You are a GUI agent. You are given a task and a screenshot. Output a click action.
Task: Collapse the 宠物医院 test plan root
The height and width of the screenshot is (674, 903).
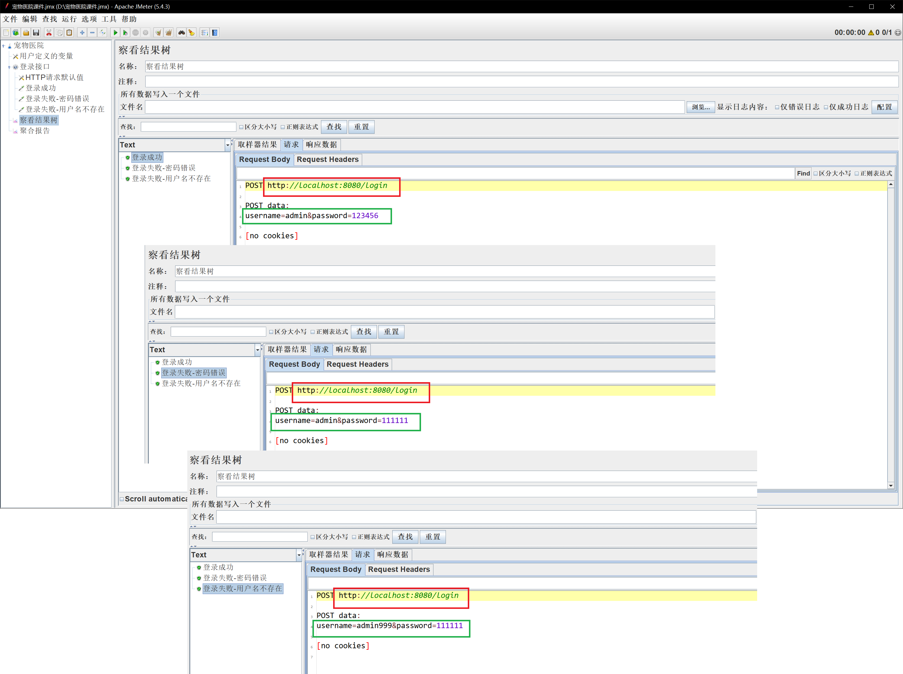coord(3,46)
